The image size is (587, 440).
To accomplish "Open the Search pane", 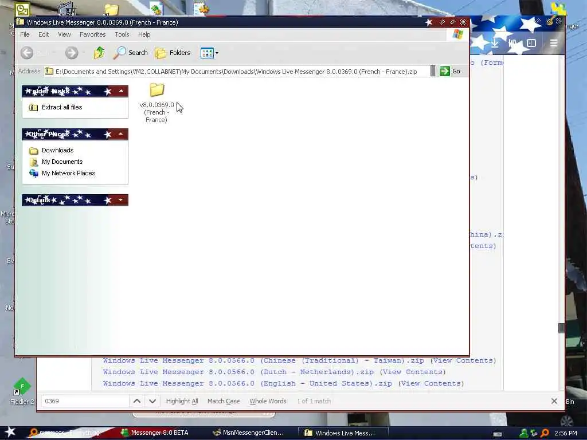I will point(131,53).
